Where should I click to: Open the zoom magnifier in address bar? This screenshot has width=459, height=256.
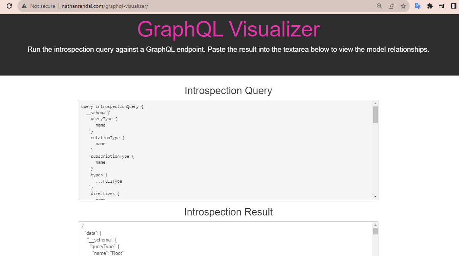click(x=379, y=6)
